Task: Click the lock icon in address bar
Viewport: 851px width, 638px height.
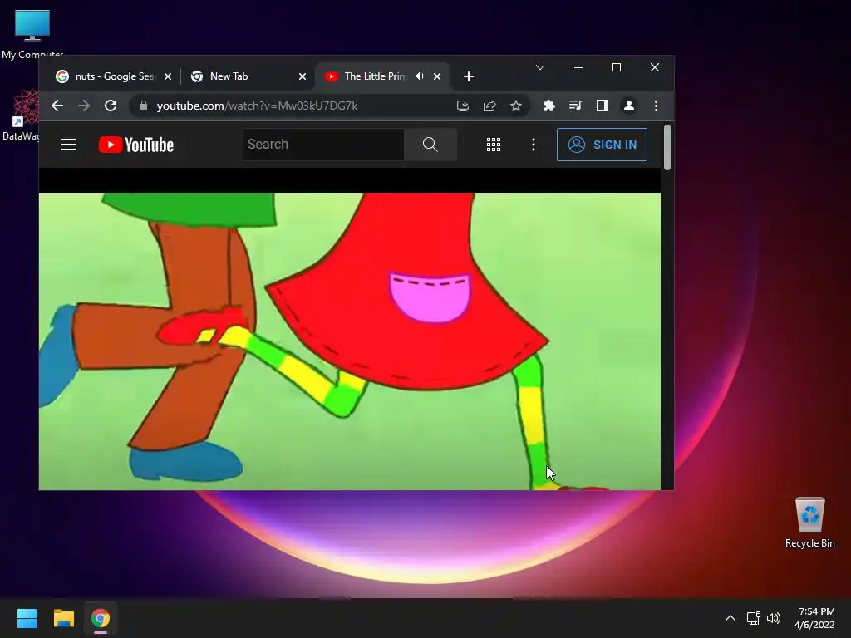Action: click(x=143, y=106)
